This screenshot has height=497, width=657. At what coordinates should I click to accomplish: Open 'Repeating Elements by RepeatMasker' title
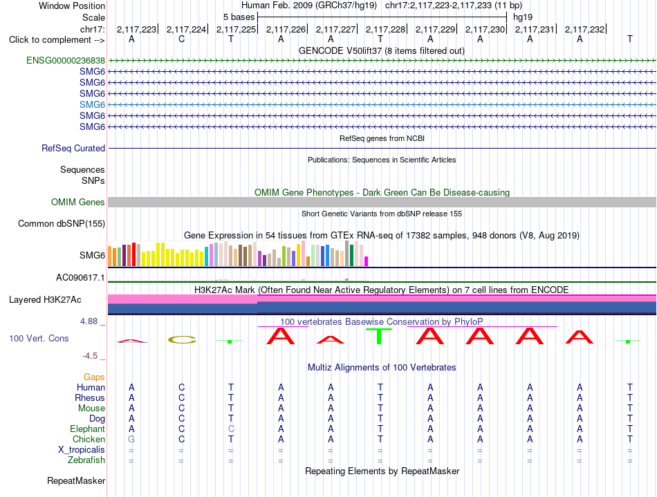coord(382,471)
